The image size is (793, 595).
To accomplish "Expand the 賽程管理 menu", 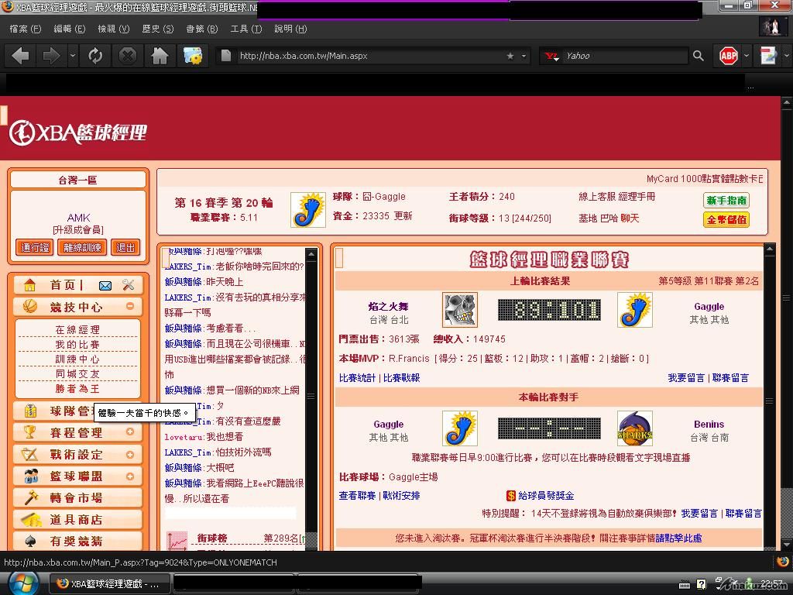I will pyautogui.click(x=130, y=432).
